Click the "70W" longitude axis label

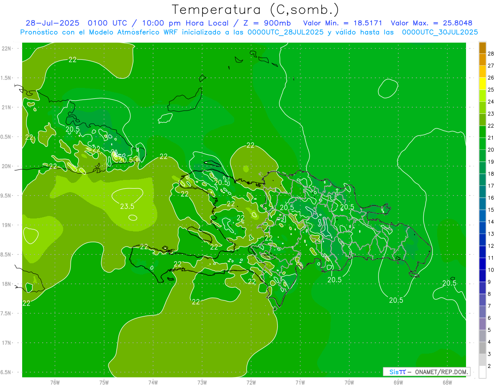point(349,383)
